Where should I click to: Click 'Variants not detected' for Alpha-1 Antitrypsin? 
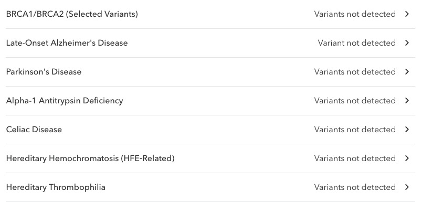355,100
